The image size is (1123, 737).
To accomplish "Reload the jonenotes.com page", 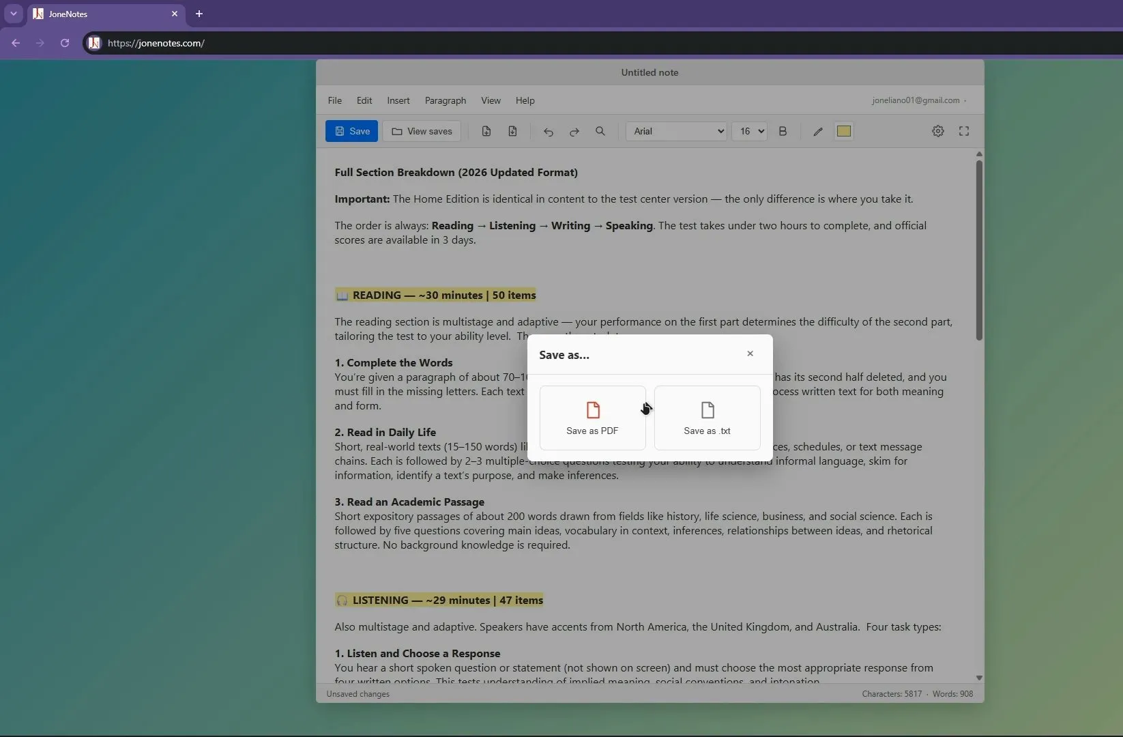I will coord(65,43).
